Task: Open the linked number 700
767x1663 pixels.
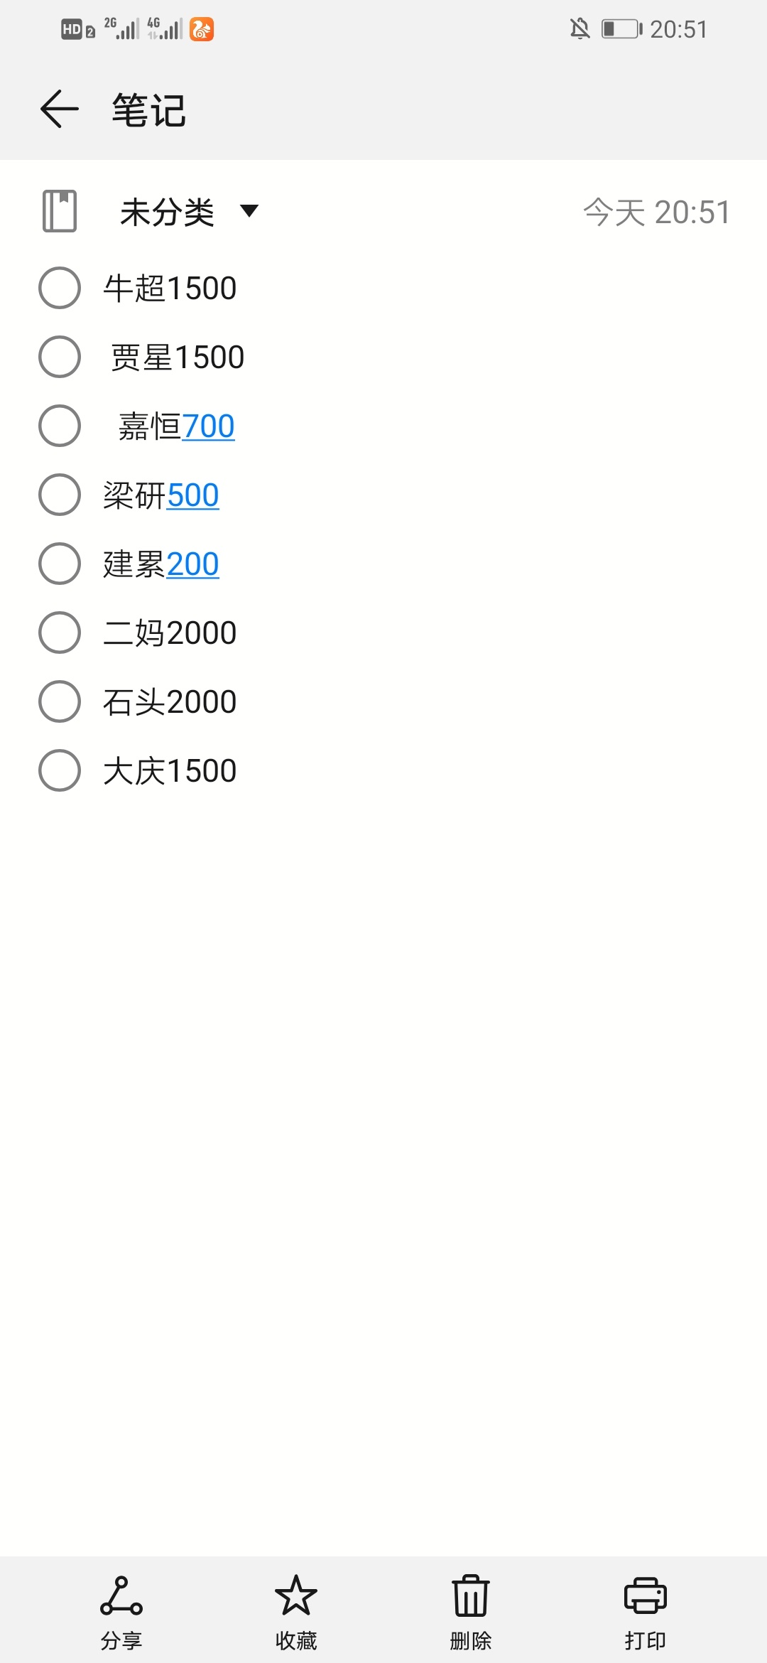Action: pos(208,426)
